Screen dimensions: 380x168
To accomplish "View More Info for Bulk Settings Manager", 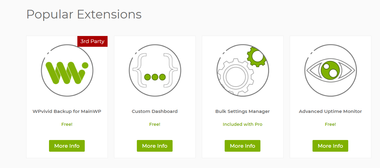I will (243, 146).
